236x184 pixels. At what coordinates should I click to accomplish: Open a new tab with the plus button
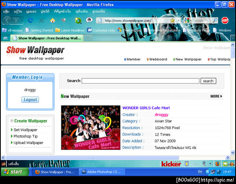pos(88,38)
